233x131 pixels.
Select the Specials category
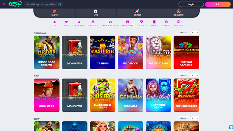(x=179, y=24)
